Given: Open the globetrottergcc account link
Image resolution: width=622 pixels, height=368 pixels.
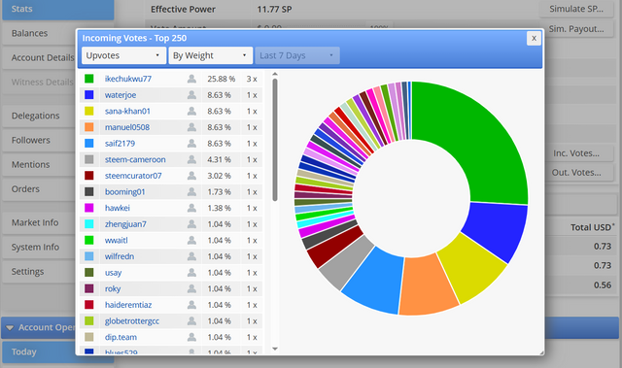Looking at the screenshot, I should [x=132, y=321].
